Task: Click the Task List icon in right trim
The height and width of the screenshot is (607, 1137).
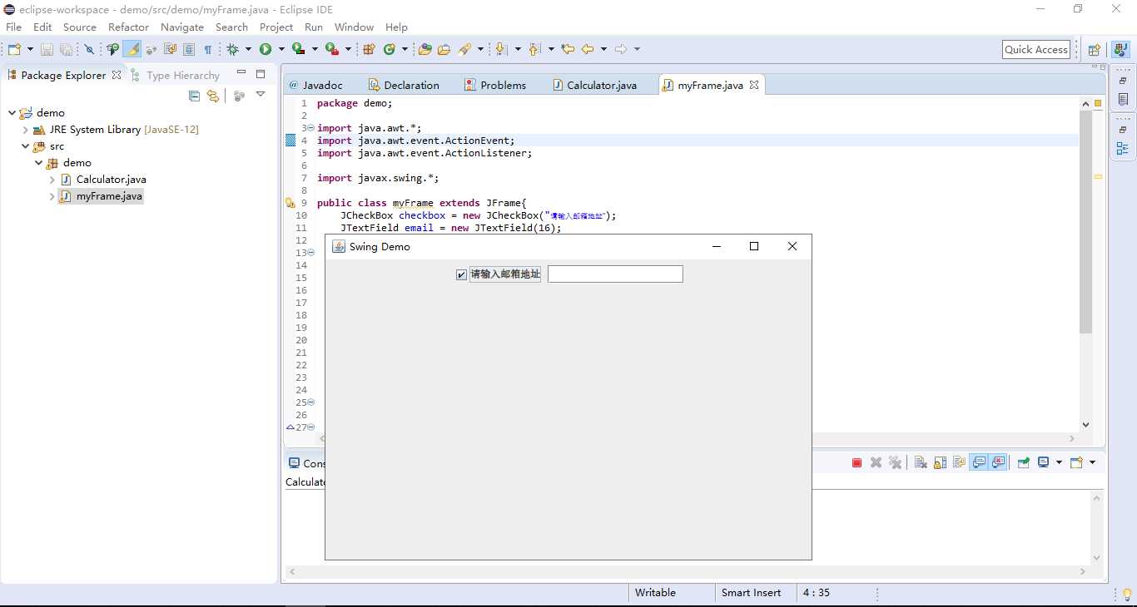Action: click(x=1122, y=99)
